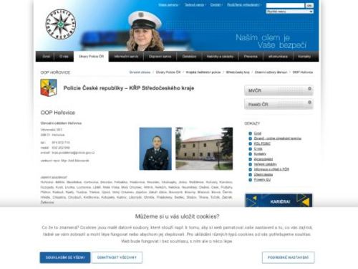Go to Krajská ředitelství policie breadcrumb
The height and width of the screenshot is (269, 358).
(203, 72)
